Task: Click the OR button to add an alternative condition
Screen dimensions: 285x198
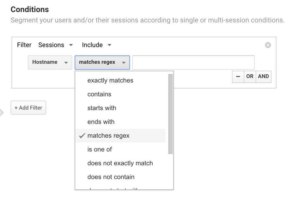Action: click(250, 76)
